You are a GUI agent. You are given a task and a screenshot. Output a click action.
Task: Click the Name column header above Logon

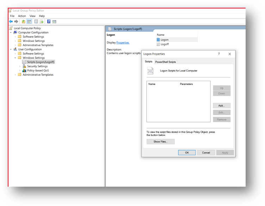point(177,35)
